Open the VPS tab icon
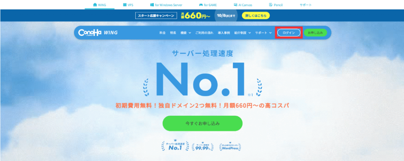 (125, 5)
